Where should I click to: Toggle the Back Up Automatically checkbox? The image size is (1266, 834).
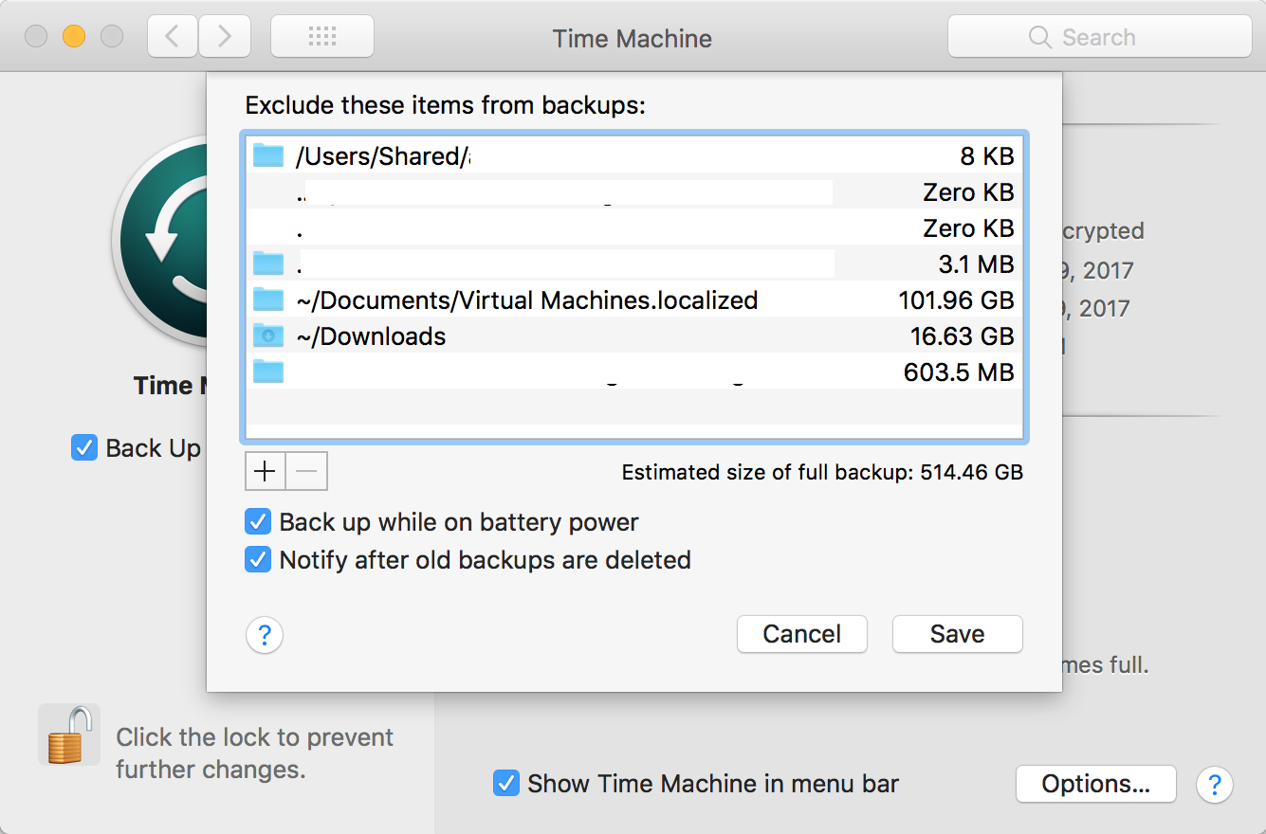[84, 447]
